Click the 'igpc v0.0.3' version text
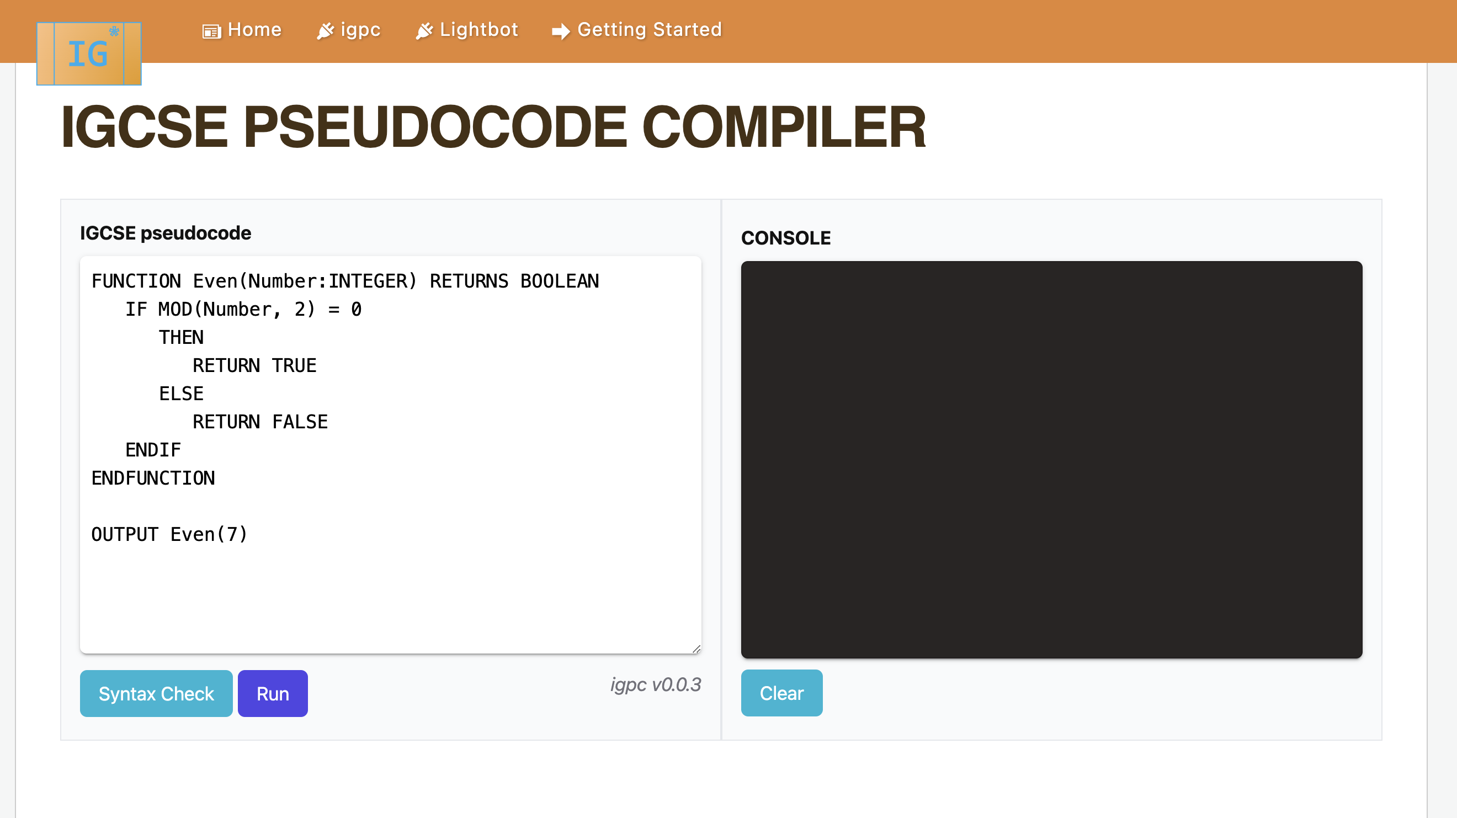 pos(656,684)
